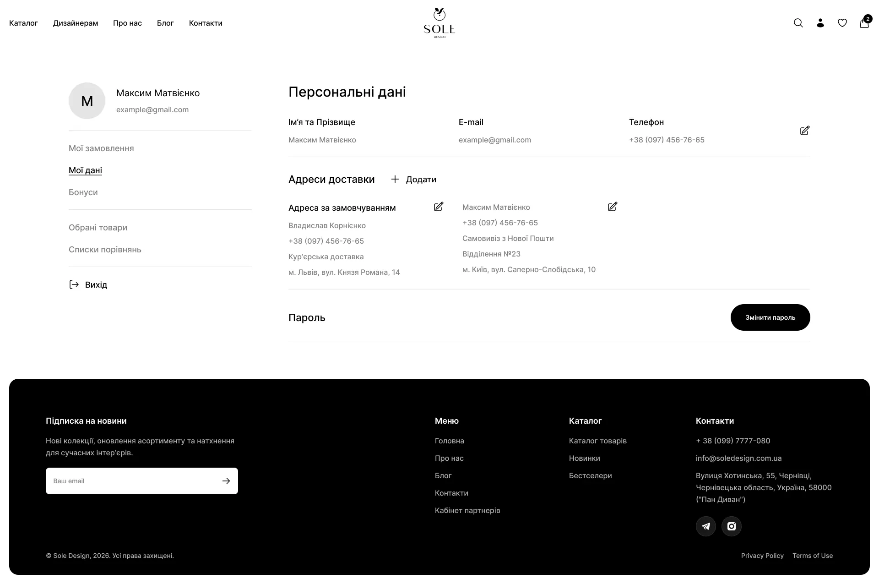Open footer link Контакти
The image size is (879, 584).
tap(451, 493)
